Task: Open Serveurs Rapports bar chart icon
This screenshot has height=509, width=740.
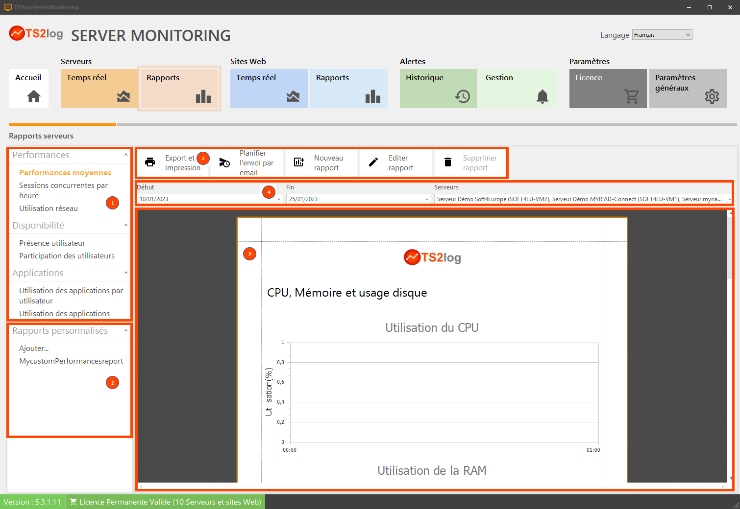Action: (x=203, y=96)
